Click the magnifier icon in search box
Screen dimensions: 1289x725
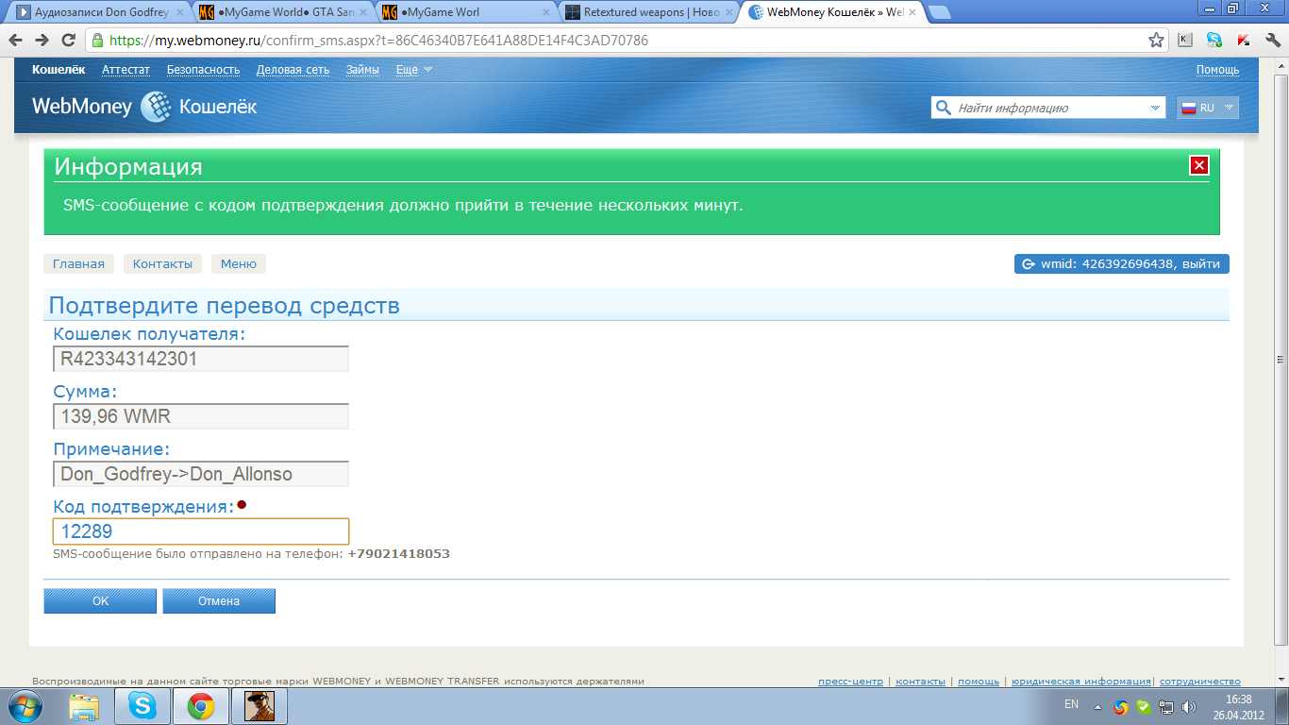pyautogui.click(x=943, y=108)
